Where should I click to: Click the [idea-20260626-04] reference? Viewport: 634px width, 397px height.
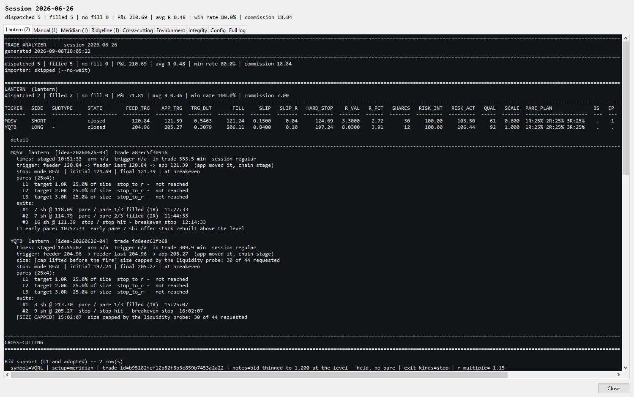click(x=82, y=241)
